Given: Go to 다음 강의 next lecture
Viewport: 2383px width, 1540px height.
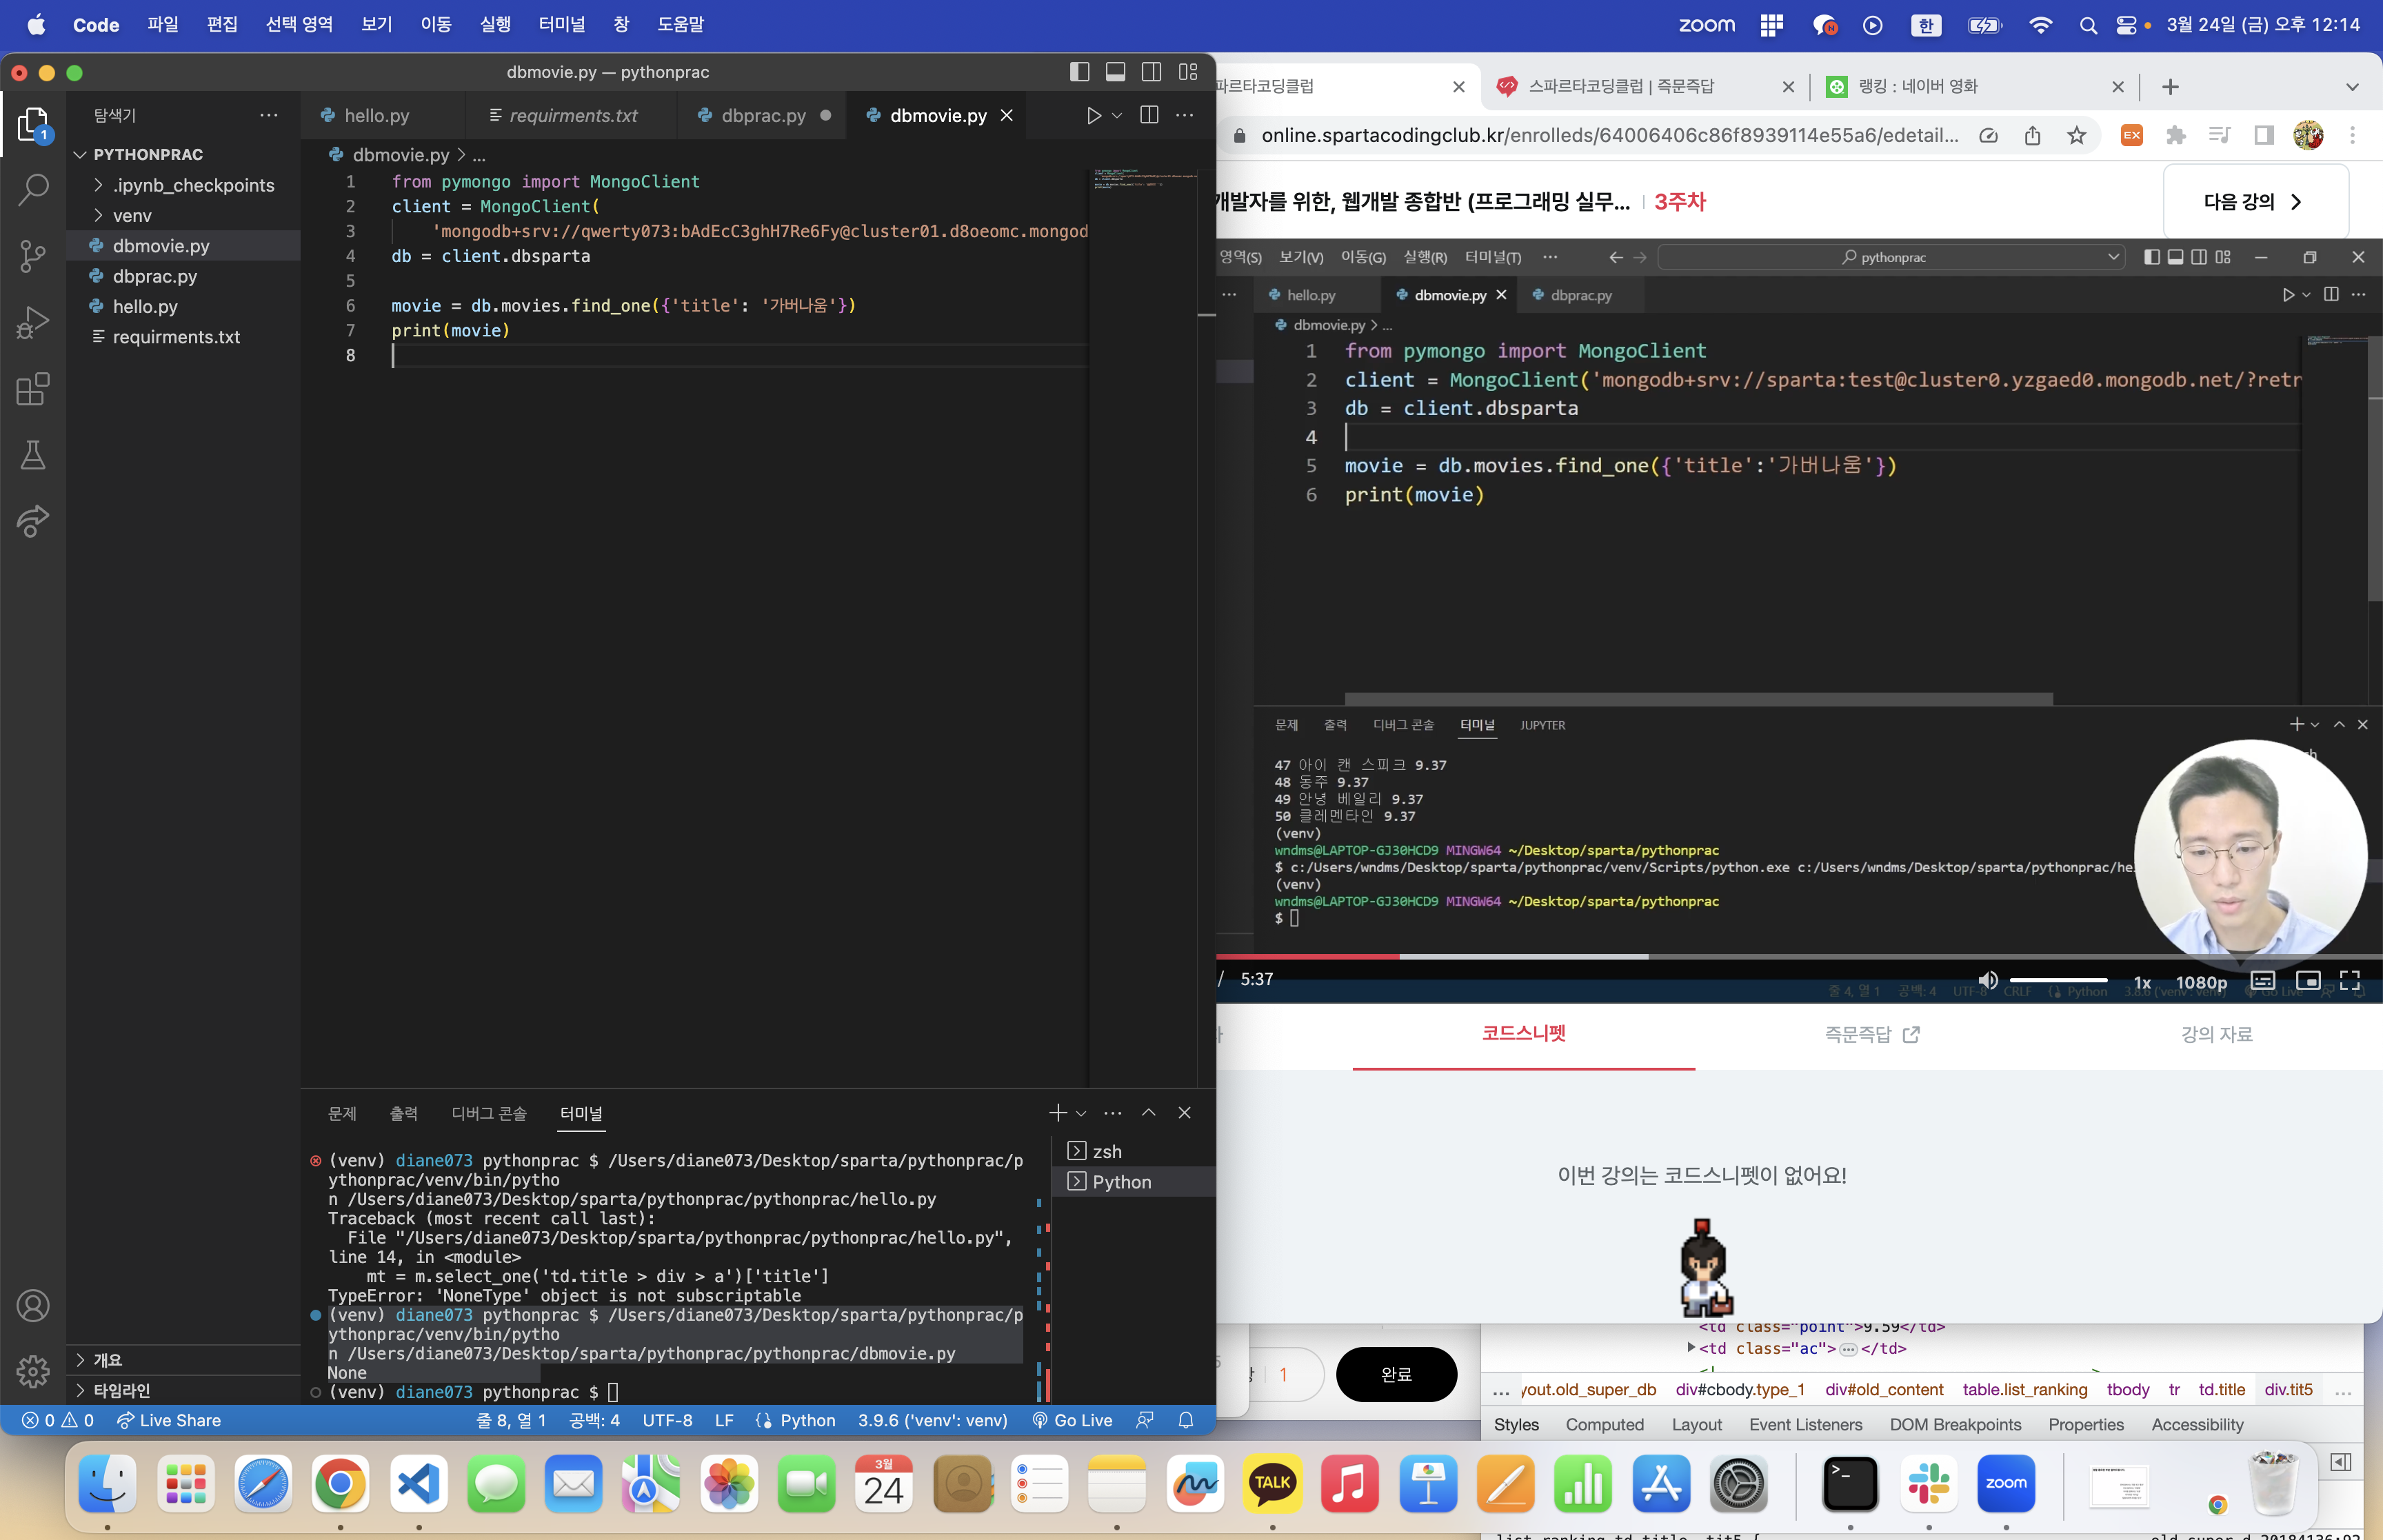Looking at the screenshot, I should [2255, 202].
